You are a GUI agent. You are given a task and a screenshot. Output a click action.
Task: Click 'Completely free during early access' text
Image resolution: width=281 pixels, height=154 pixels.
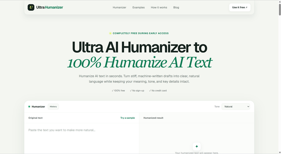pos(141,33)
